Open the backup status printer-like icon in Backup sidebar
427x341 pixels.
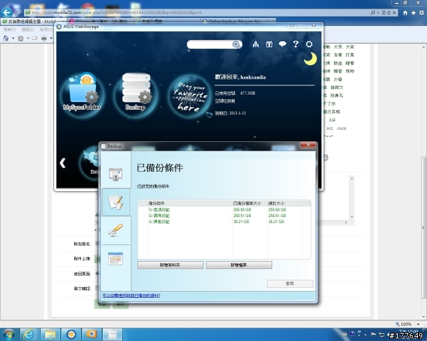pos(115,174)
